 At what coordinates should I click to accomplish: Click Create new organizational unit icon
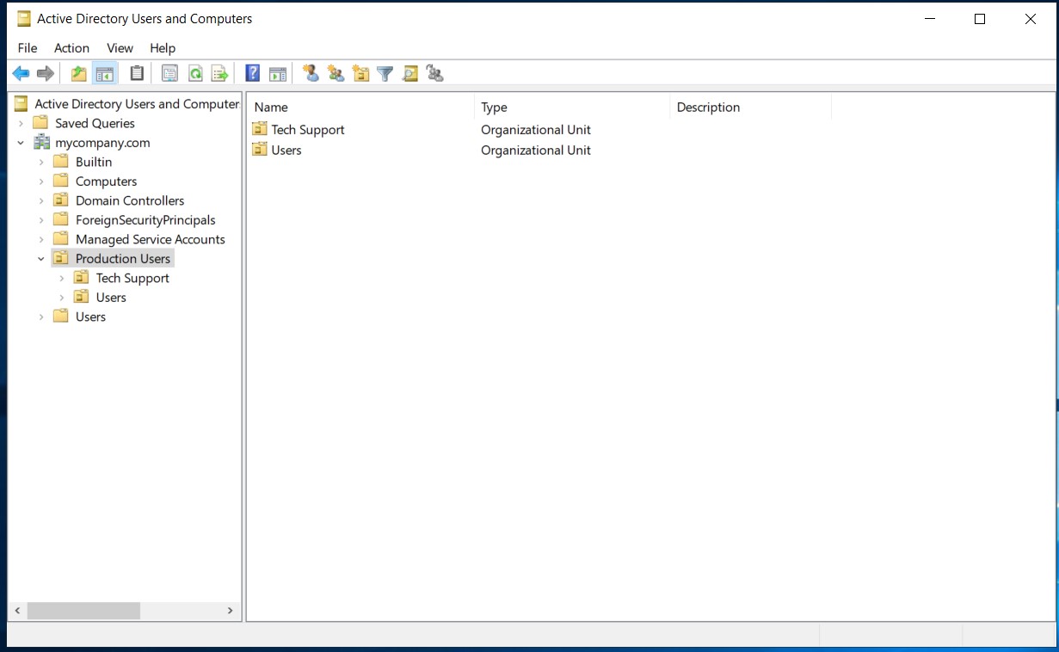[360, 74]
